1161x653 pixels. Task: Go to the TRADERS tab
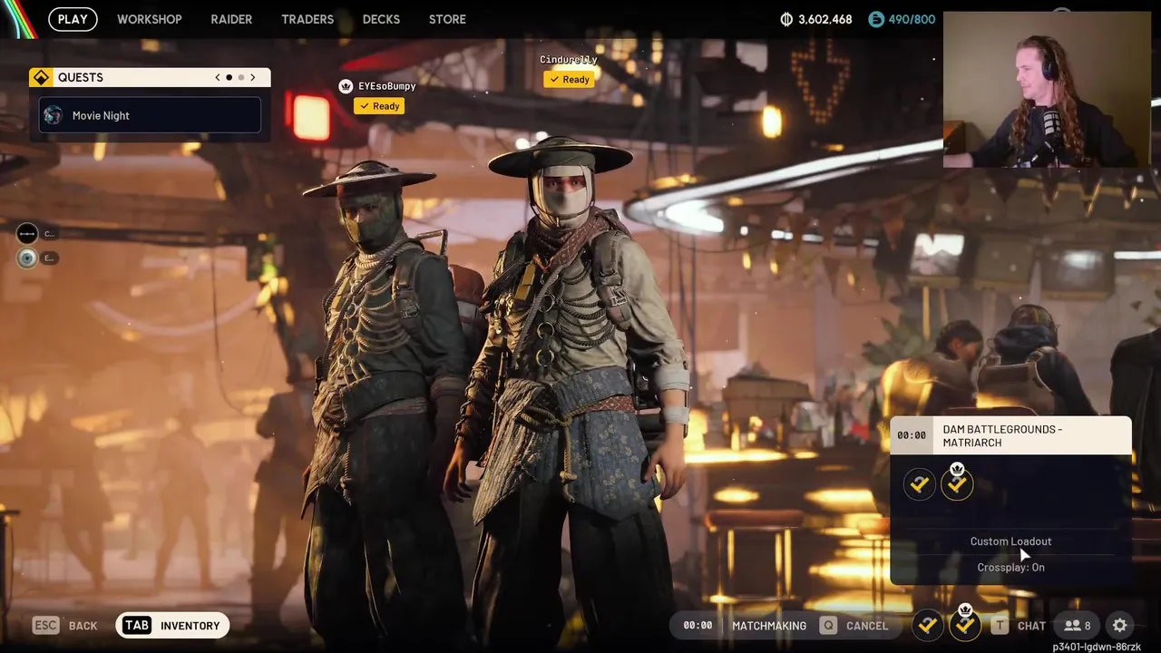[307, 19]
